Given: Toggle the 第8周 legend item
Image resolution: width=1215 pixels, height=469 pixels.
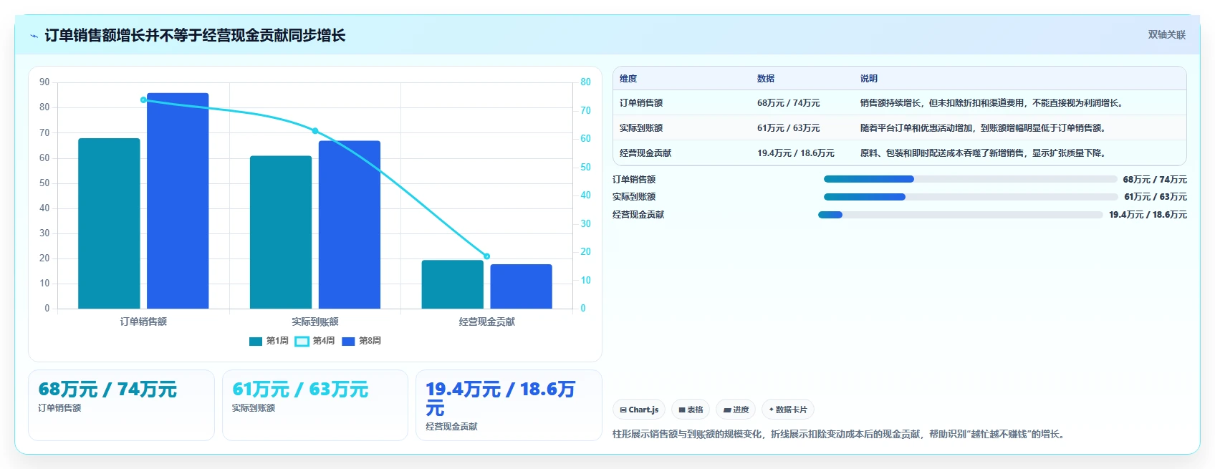Looking at the screenshot, I should click(361, 341).
